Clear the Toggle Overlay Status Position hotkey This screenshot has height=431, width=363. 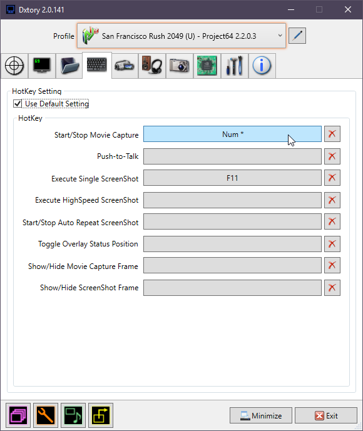(x=332, y=244)
